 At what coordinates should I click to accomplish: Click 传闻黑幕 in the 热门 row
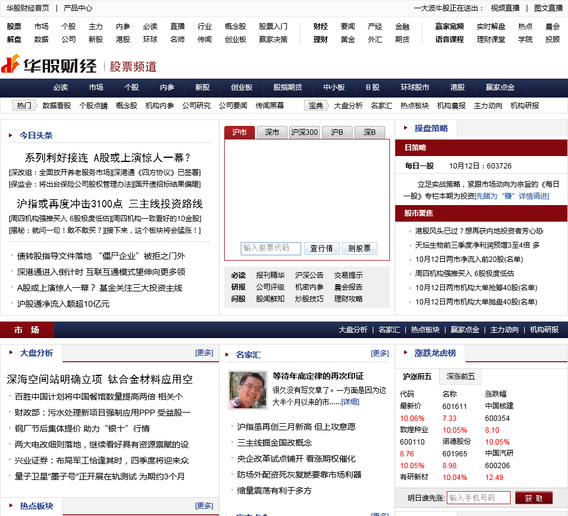(x=270, y=105)
